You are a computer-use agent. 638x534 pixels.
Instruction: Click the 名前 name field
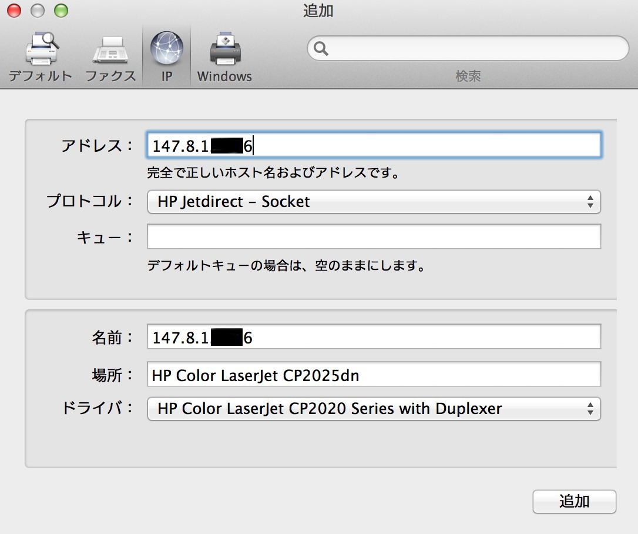click(374, 337)
